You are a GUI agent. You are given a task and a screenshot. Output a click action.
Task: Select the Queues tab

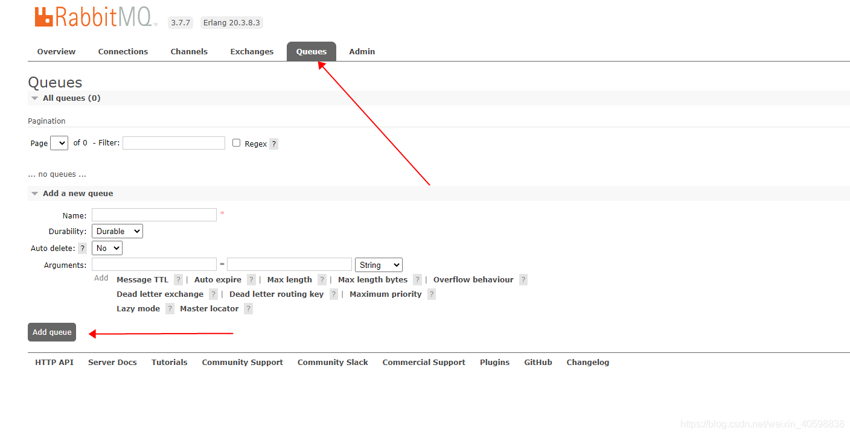click(x=312, y=51)
